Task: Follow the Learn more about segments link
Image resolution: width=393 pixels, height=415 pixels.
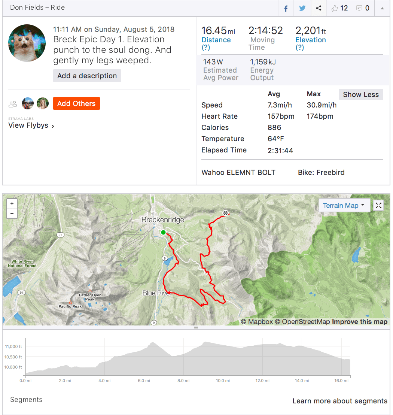Action: tap(340, 401)
